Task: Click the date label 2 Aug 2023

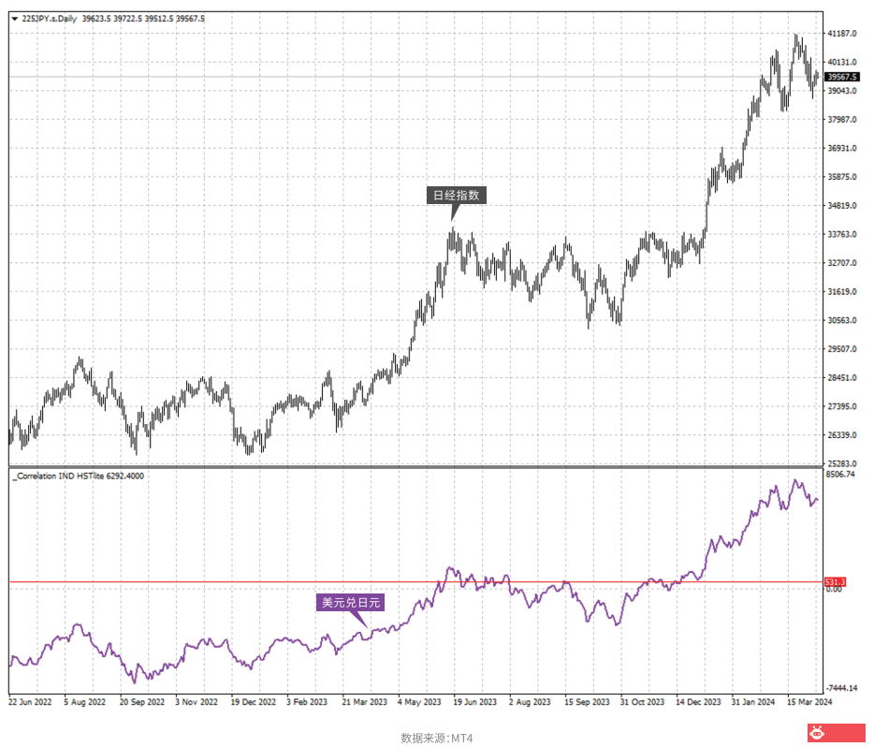Action: pyautogui.click(x=530, y=702)
